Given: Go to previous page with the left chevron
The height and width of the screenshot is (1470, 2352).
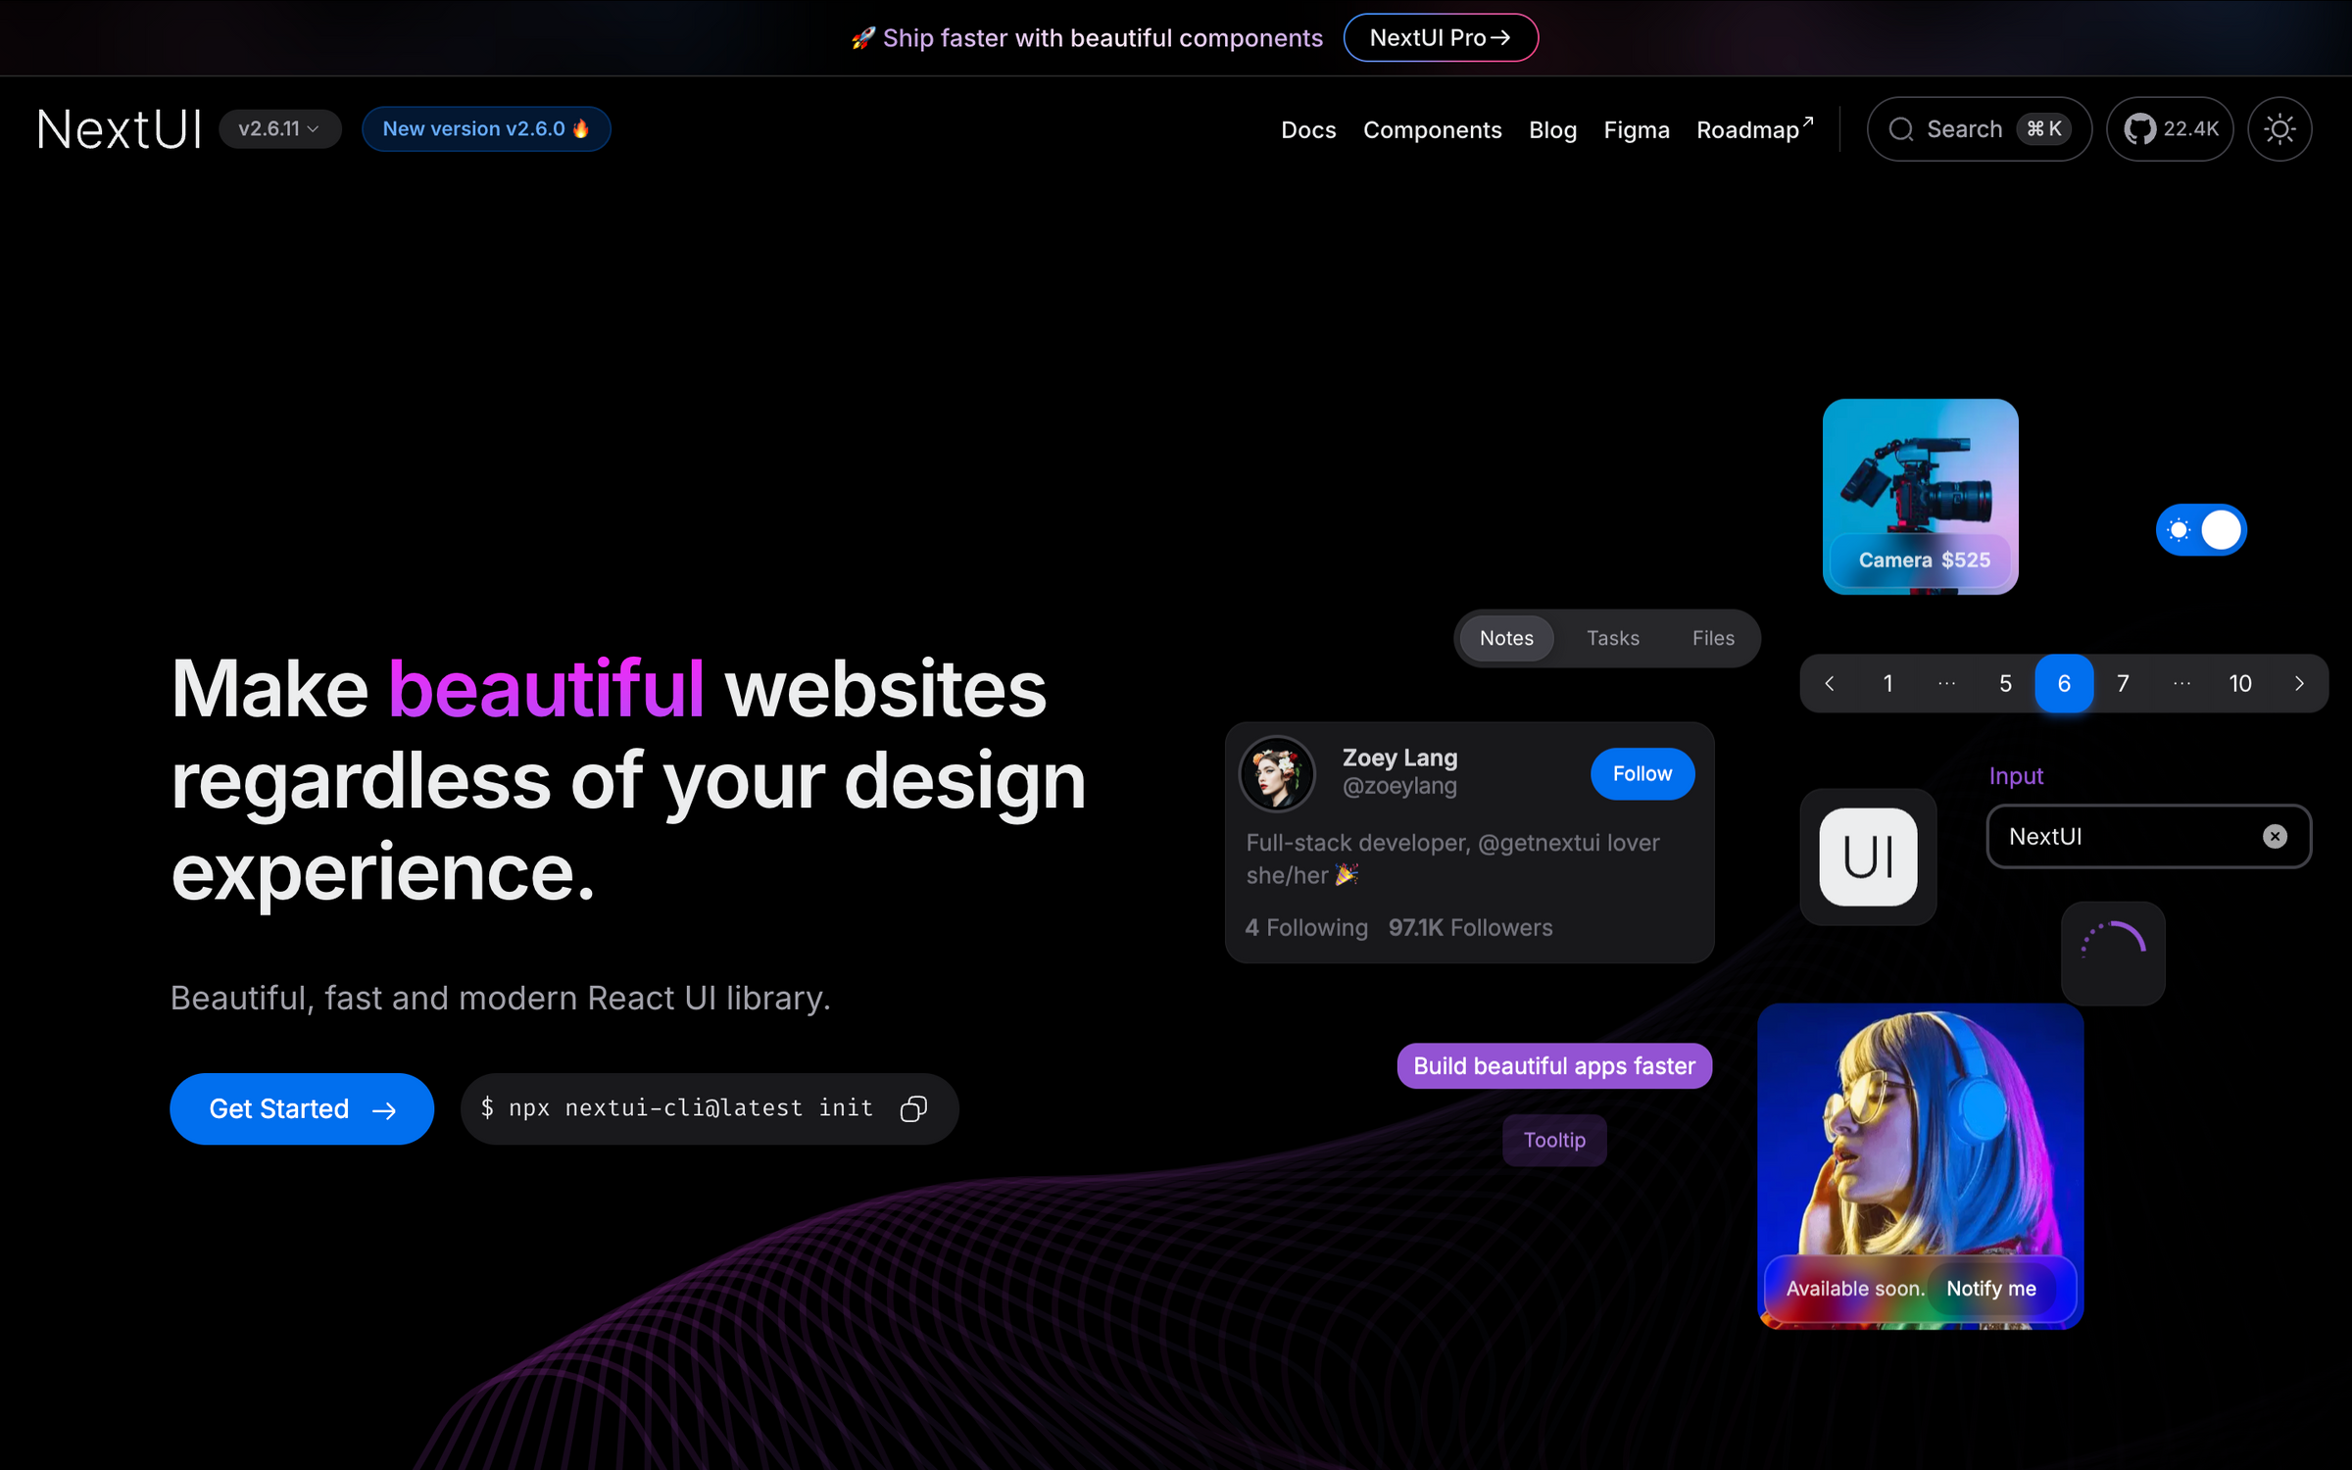Looking at the screenshot, I should point(1829,683).
